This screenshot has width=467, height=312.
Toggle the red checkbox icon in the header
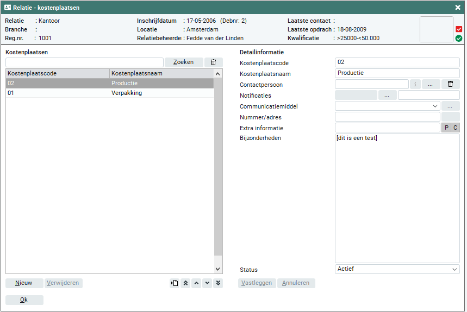(459, 29)
